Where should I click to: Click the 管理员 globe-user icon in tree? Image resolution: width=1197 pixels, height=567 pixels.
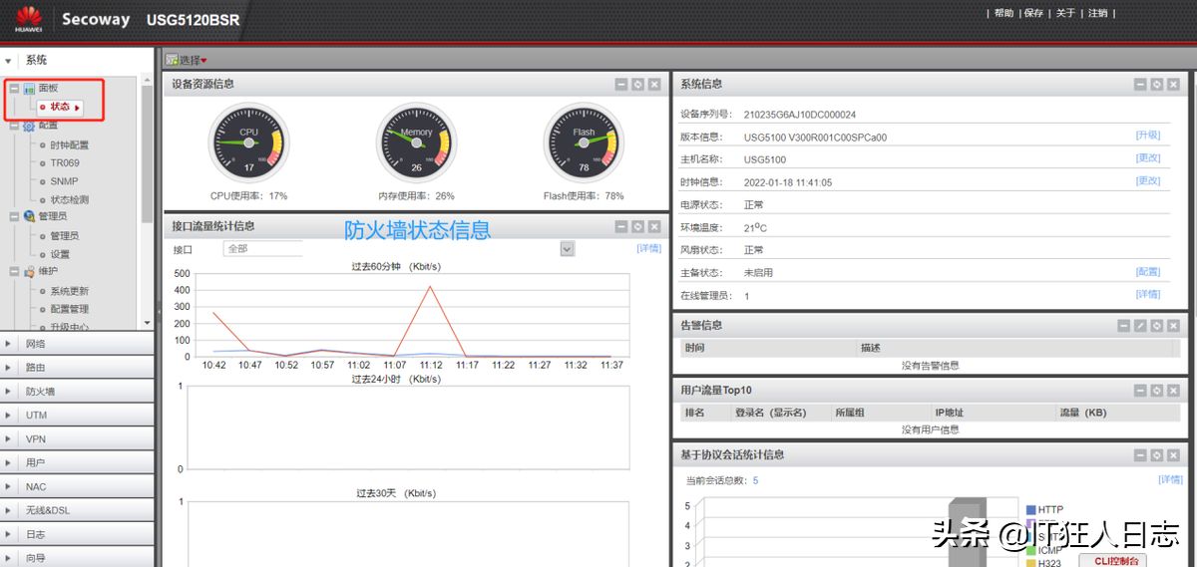[x=29, y=216]
